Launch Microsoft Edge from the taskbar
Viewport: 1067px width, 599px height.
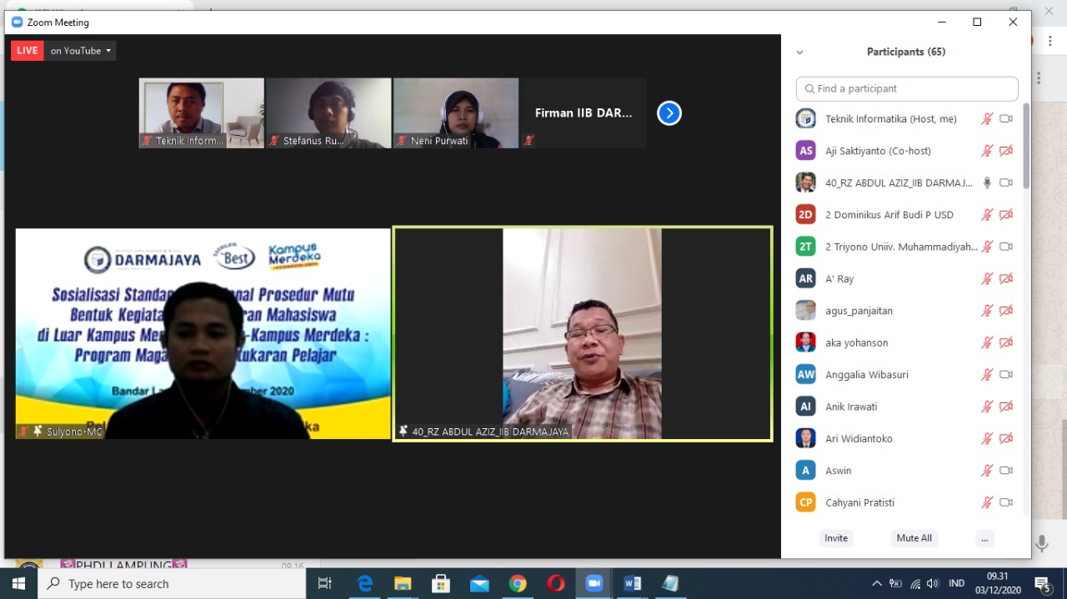[x=365, y=583]
